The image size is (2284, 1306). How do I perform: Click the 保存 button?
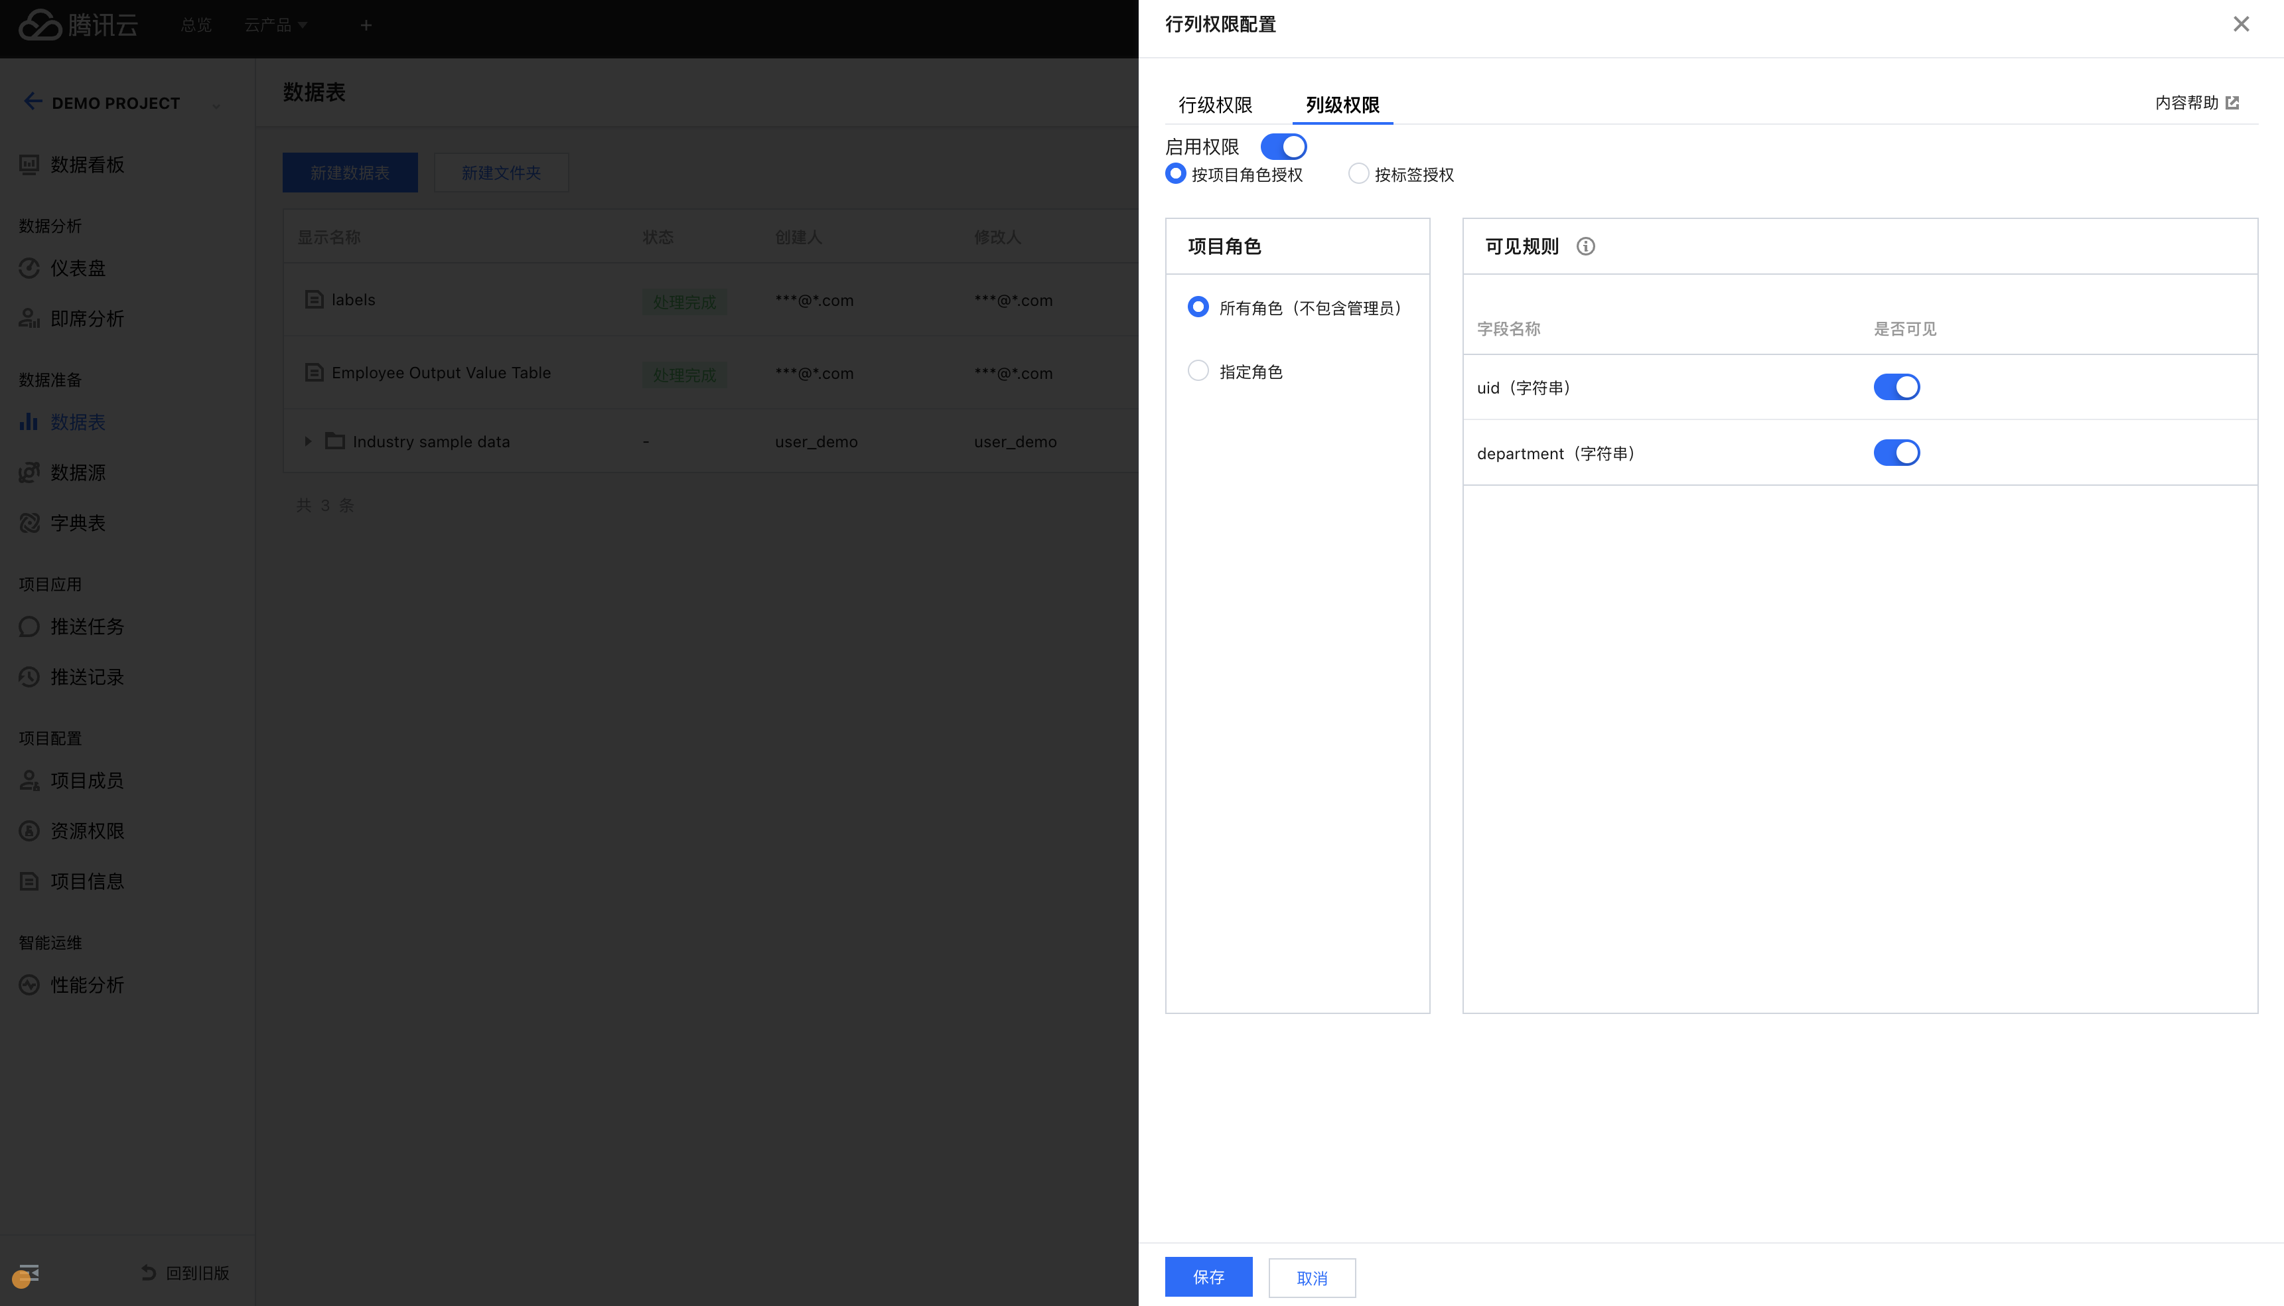[x=1208, y=1277]
